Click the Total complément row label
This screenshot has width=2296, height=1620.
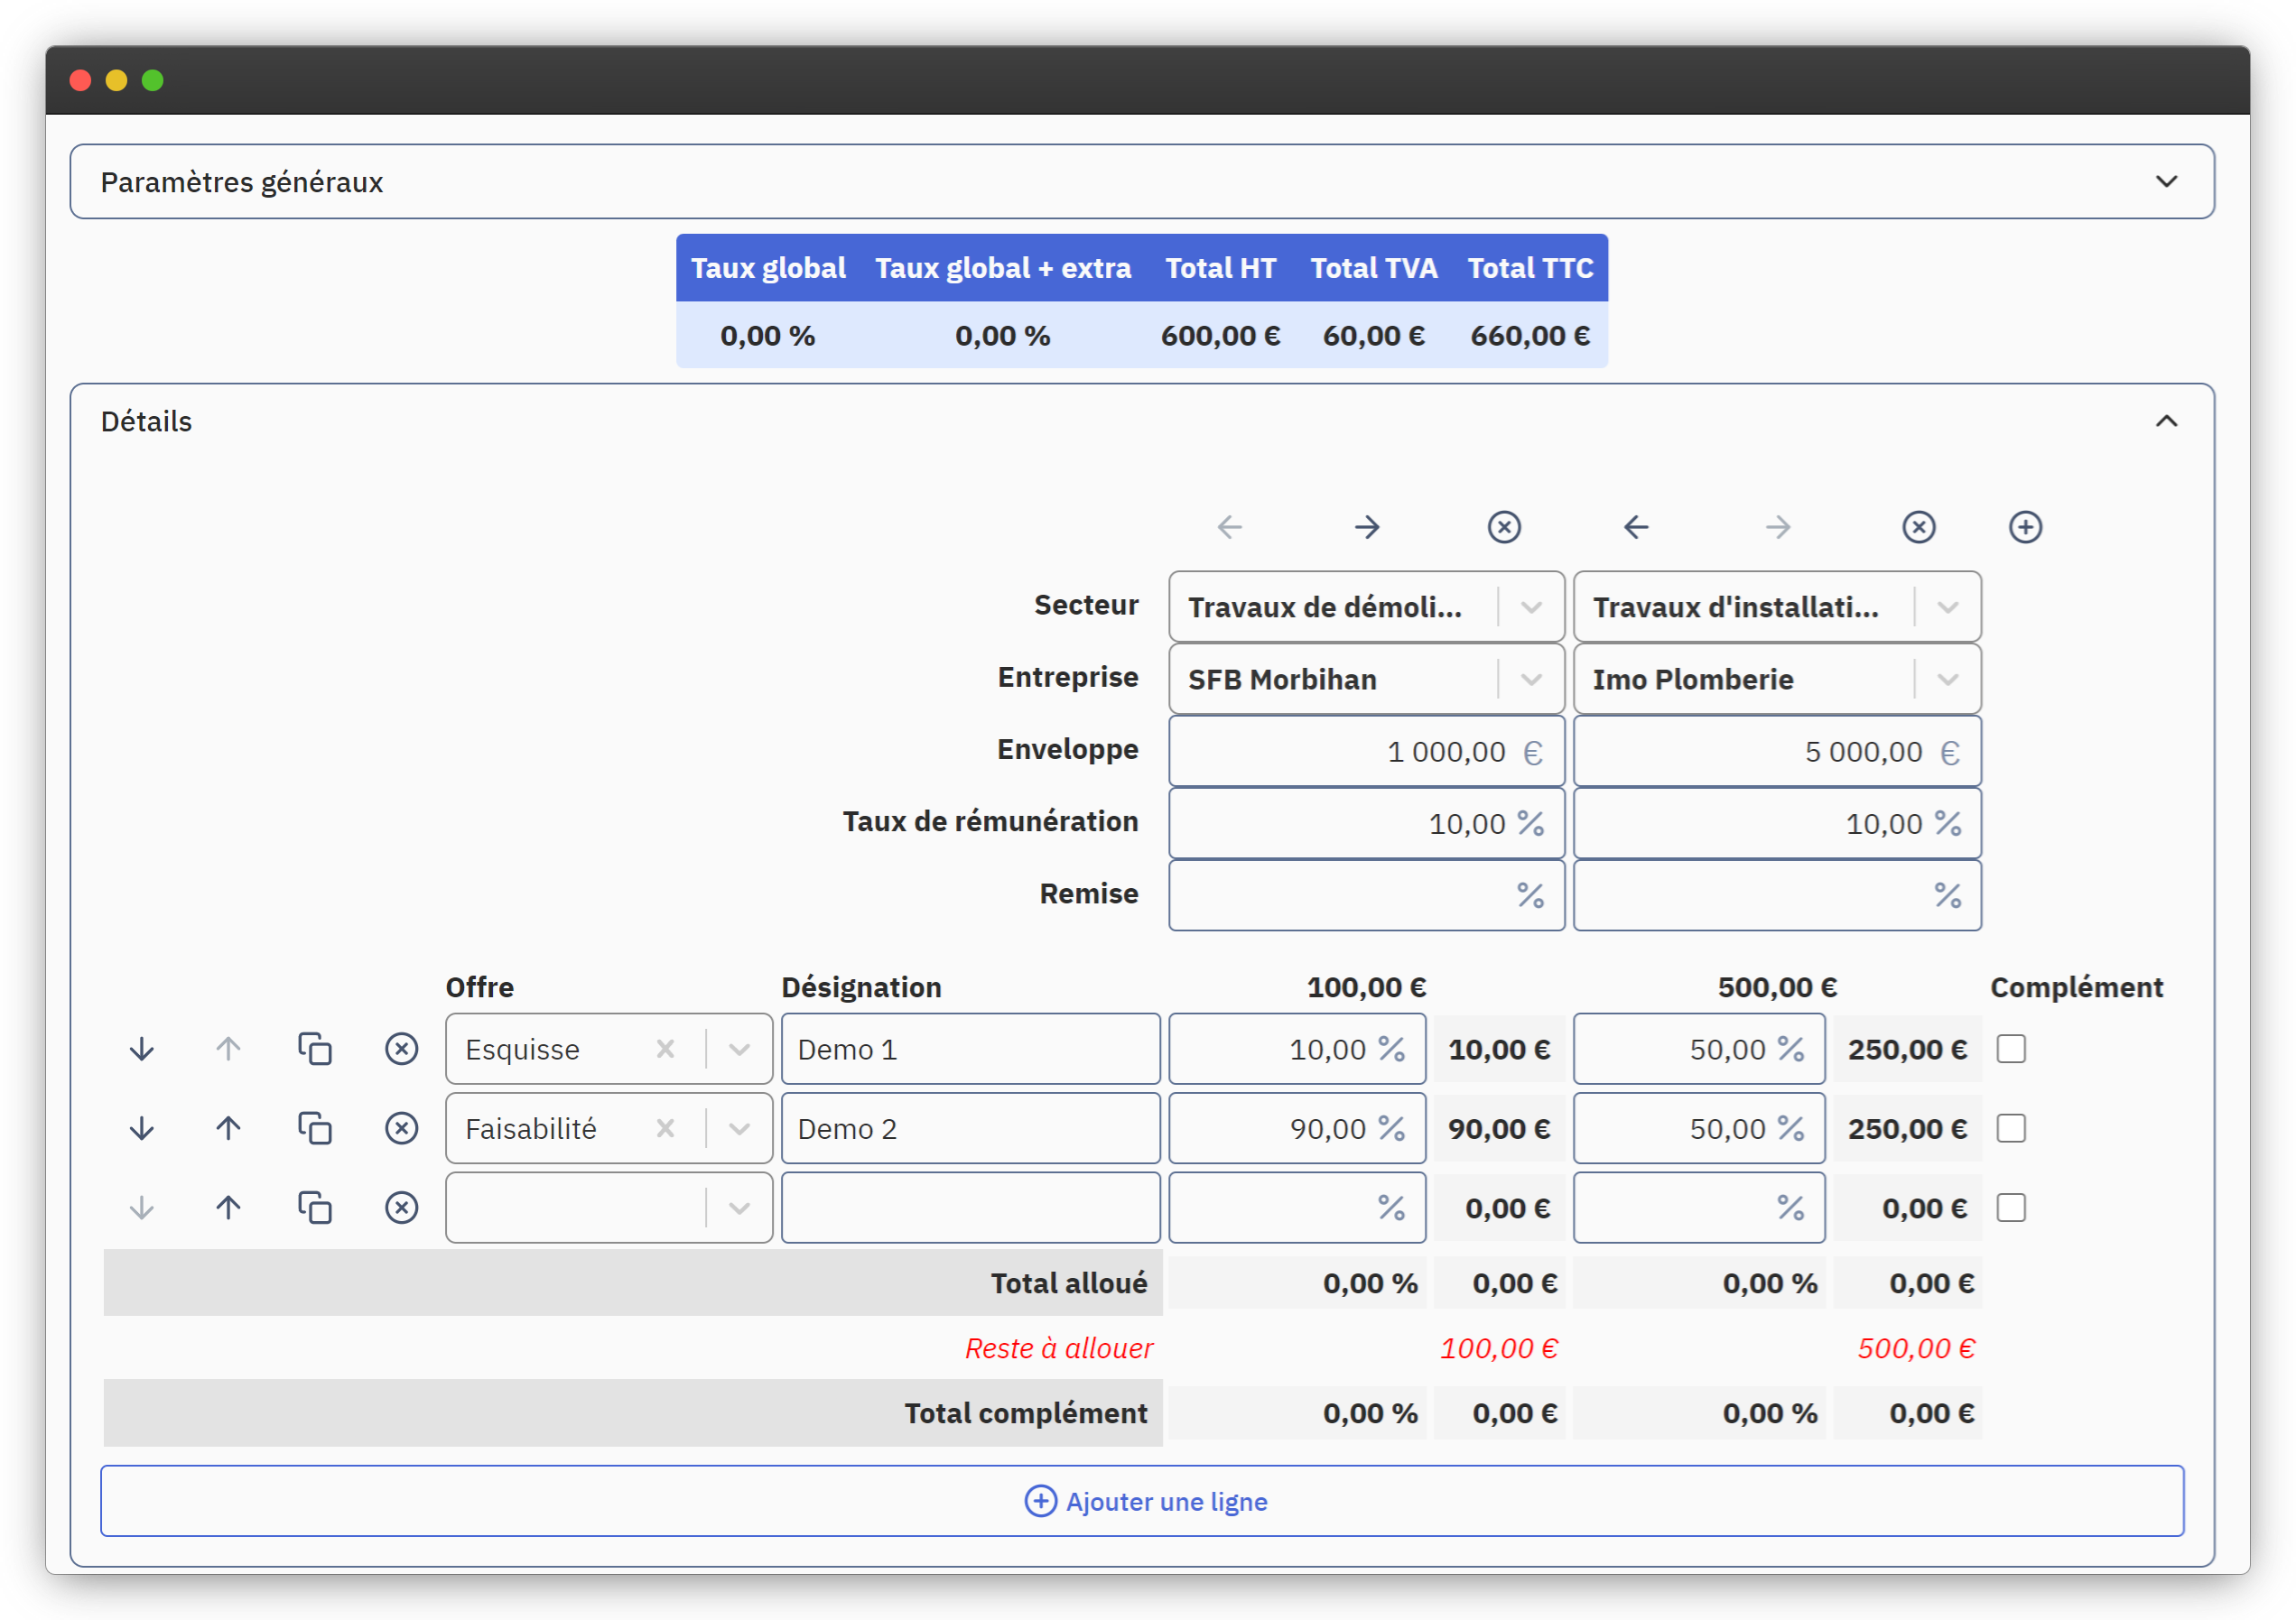(1026, 1412)
